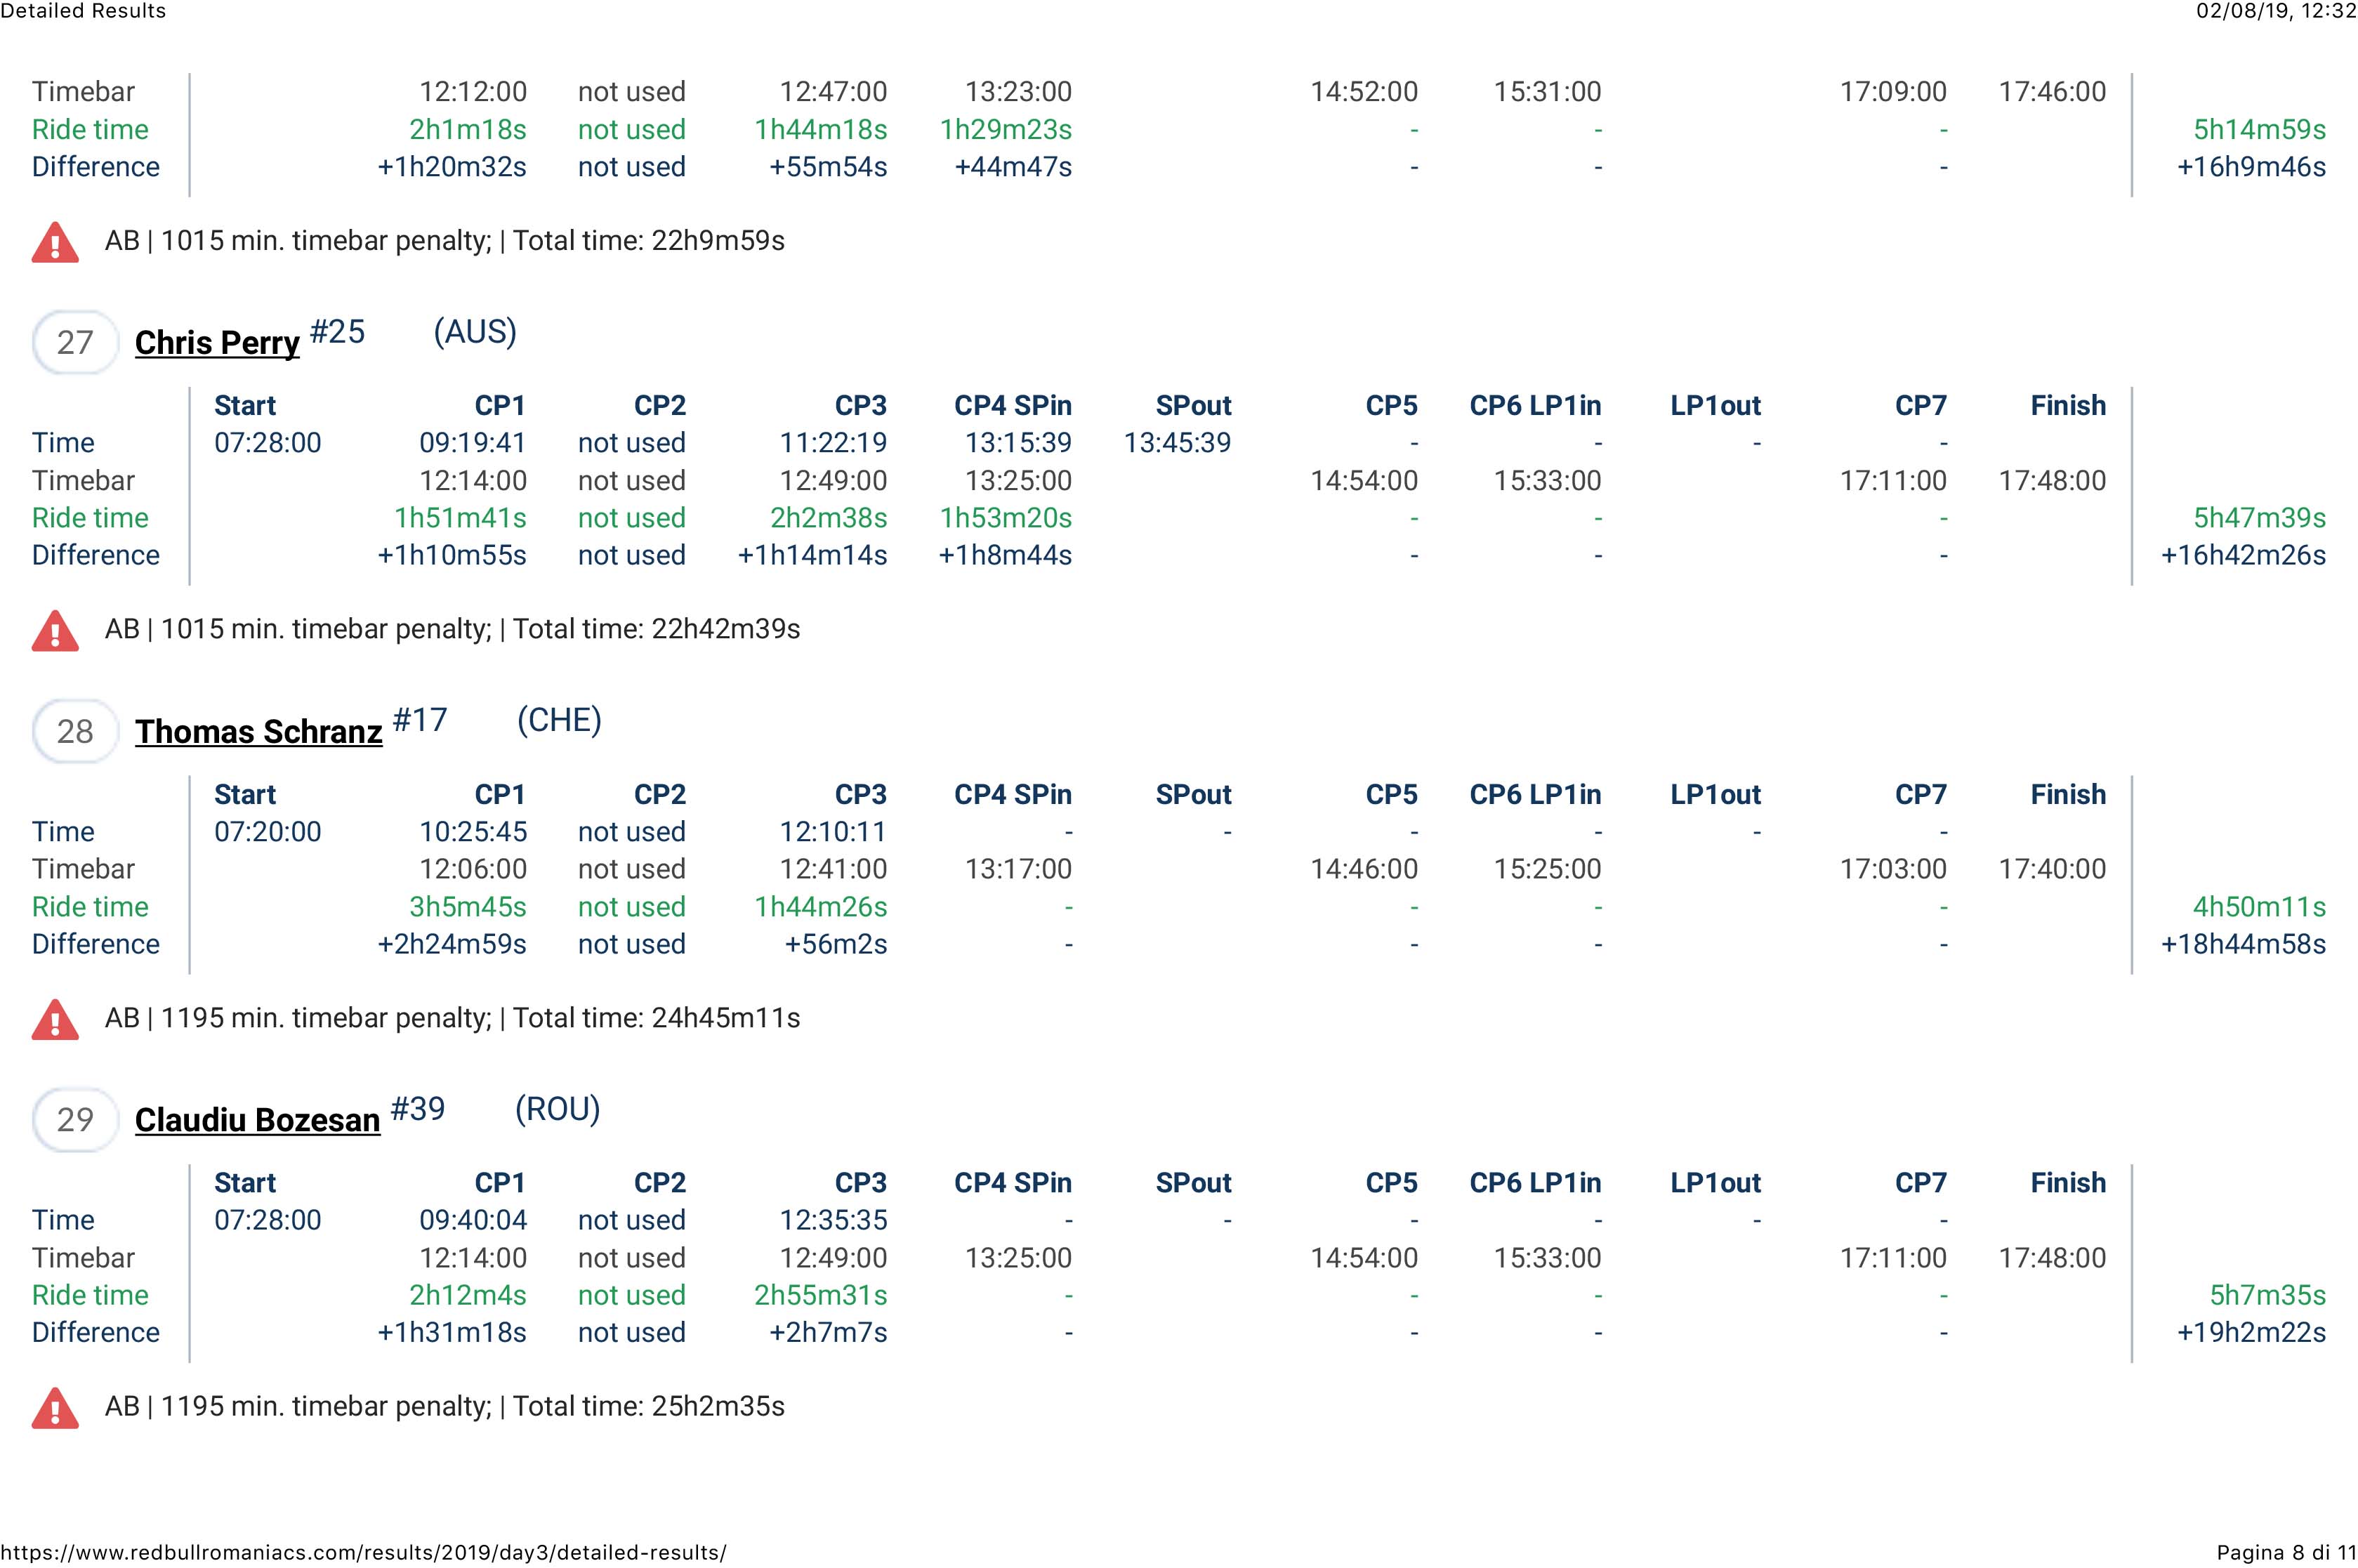Click the (AUS) country label
Screen dimensions: 2358x1568
(x=475, y=332)
